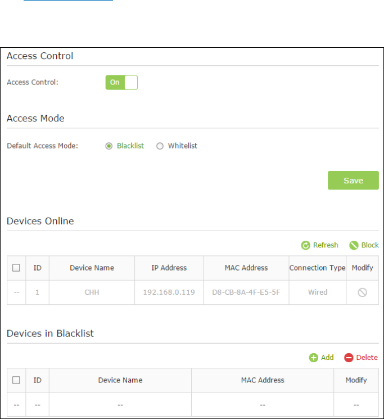Click the Block icon above the devices table
Screen dimensions: 384x419
pos(354,245)
